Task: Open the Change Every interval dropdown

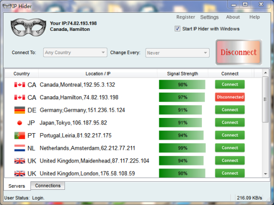Action: [x=178, y=53]
